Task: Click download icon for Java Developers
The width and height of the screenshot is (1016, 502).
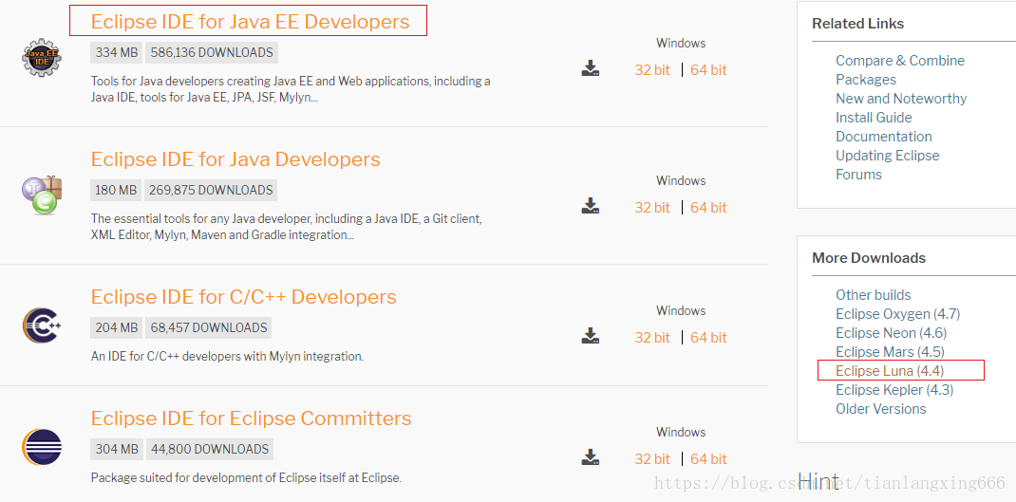Action: click(x=590, y=206)
